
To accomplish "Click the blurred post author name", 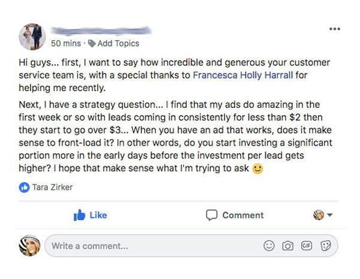I will click(101, 31).
